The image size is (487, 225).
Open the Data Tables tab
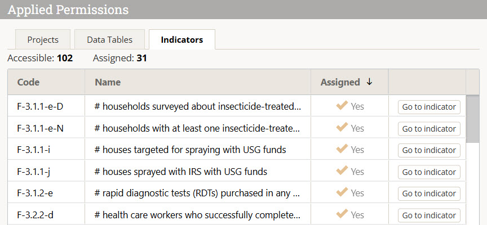109,40
